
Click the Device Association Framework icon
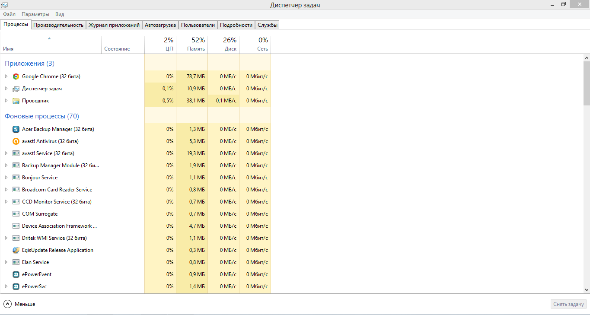pyautogui.click(x=16, y=226)
